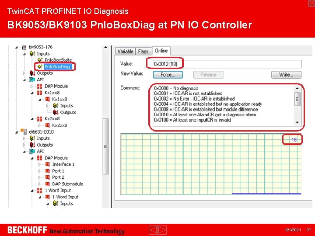Select the Port 2 tree item
315x236 pixels.
(x=58, y=177)
